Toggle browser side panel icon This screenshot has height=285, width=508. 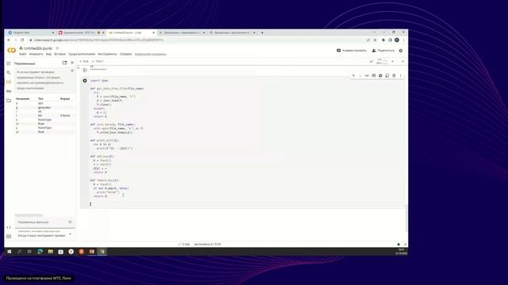point(390,40)
